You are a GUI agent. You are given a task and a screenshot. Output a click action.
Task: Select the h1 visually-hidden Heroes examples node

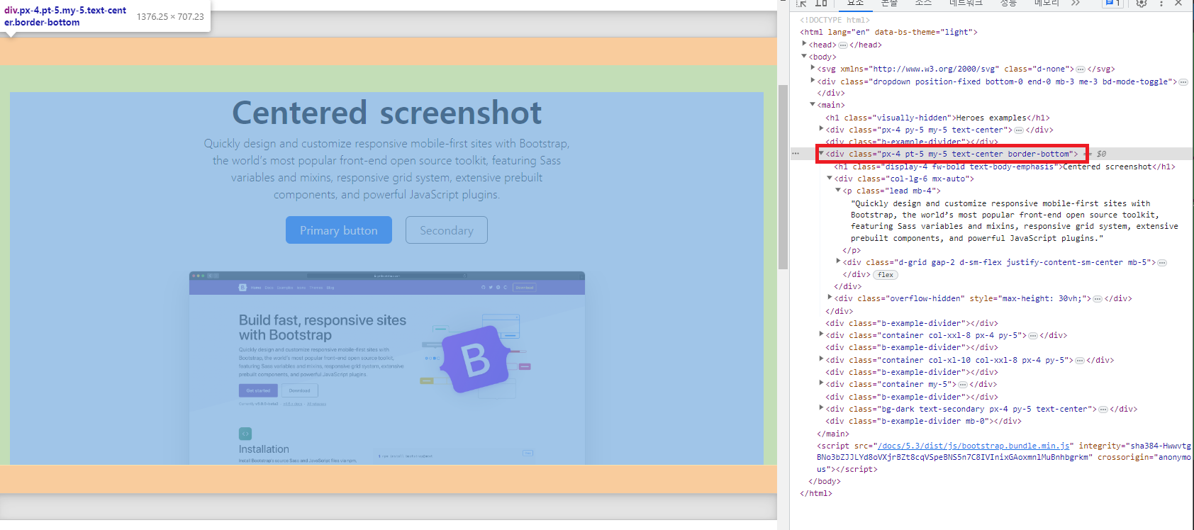(937, 118)
